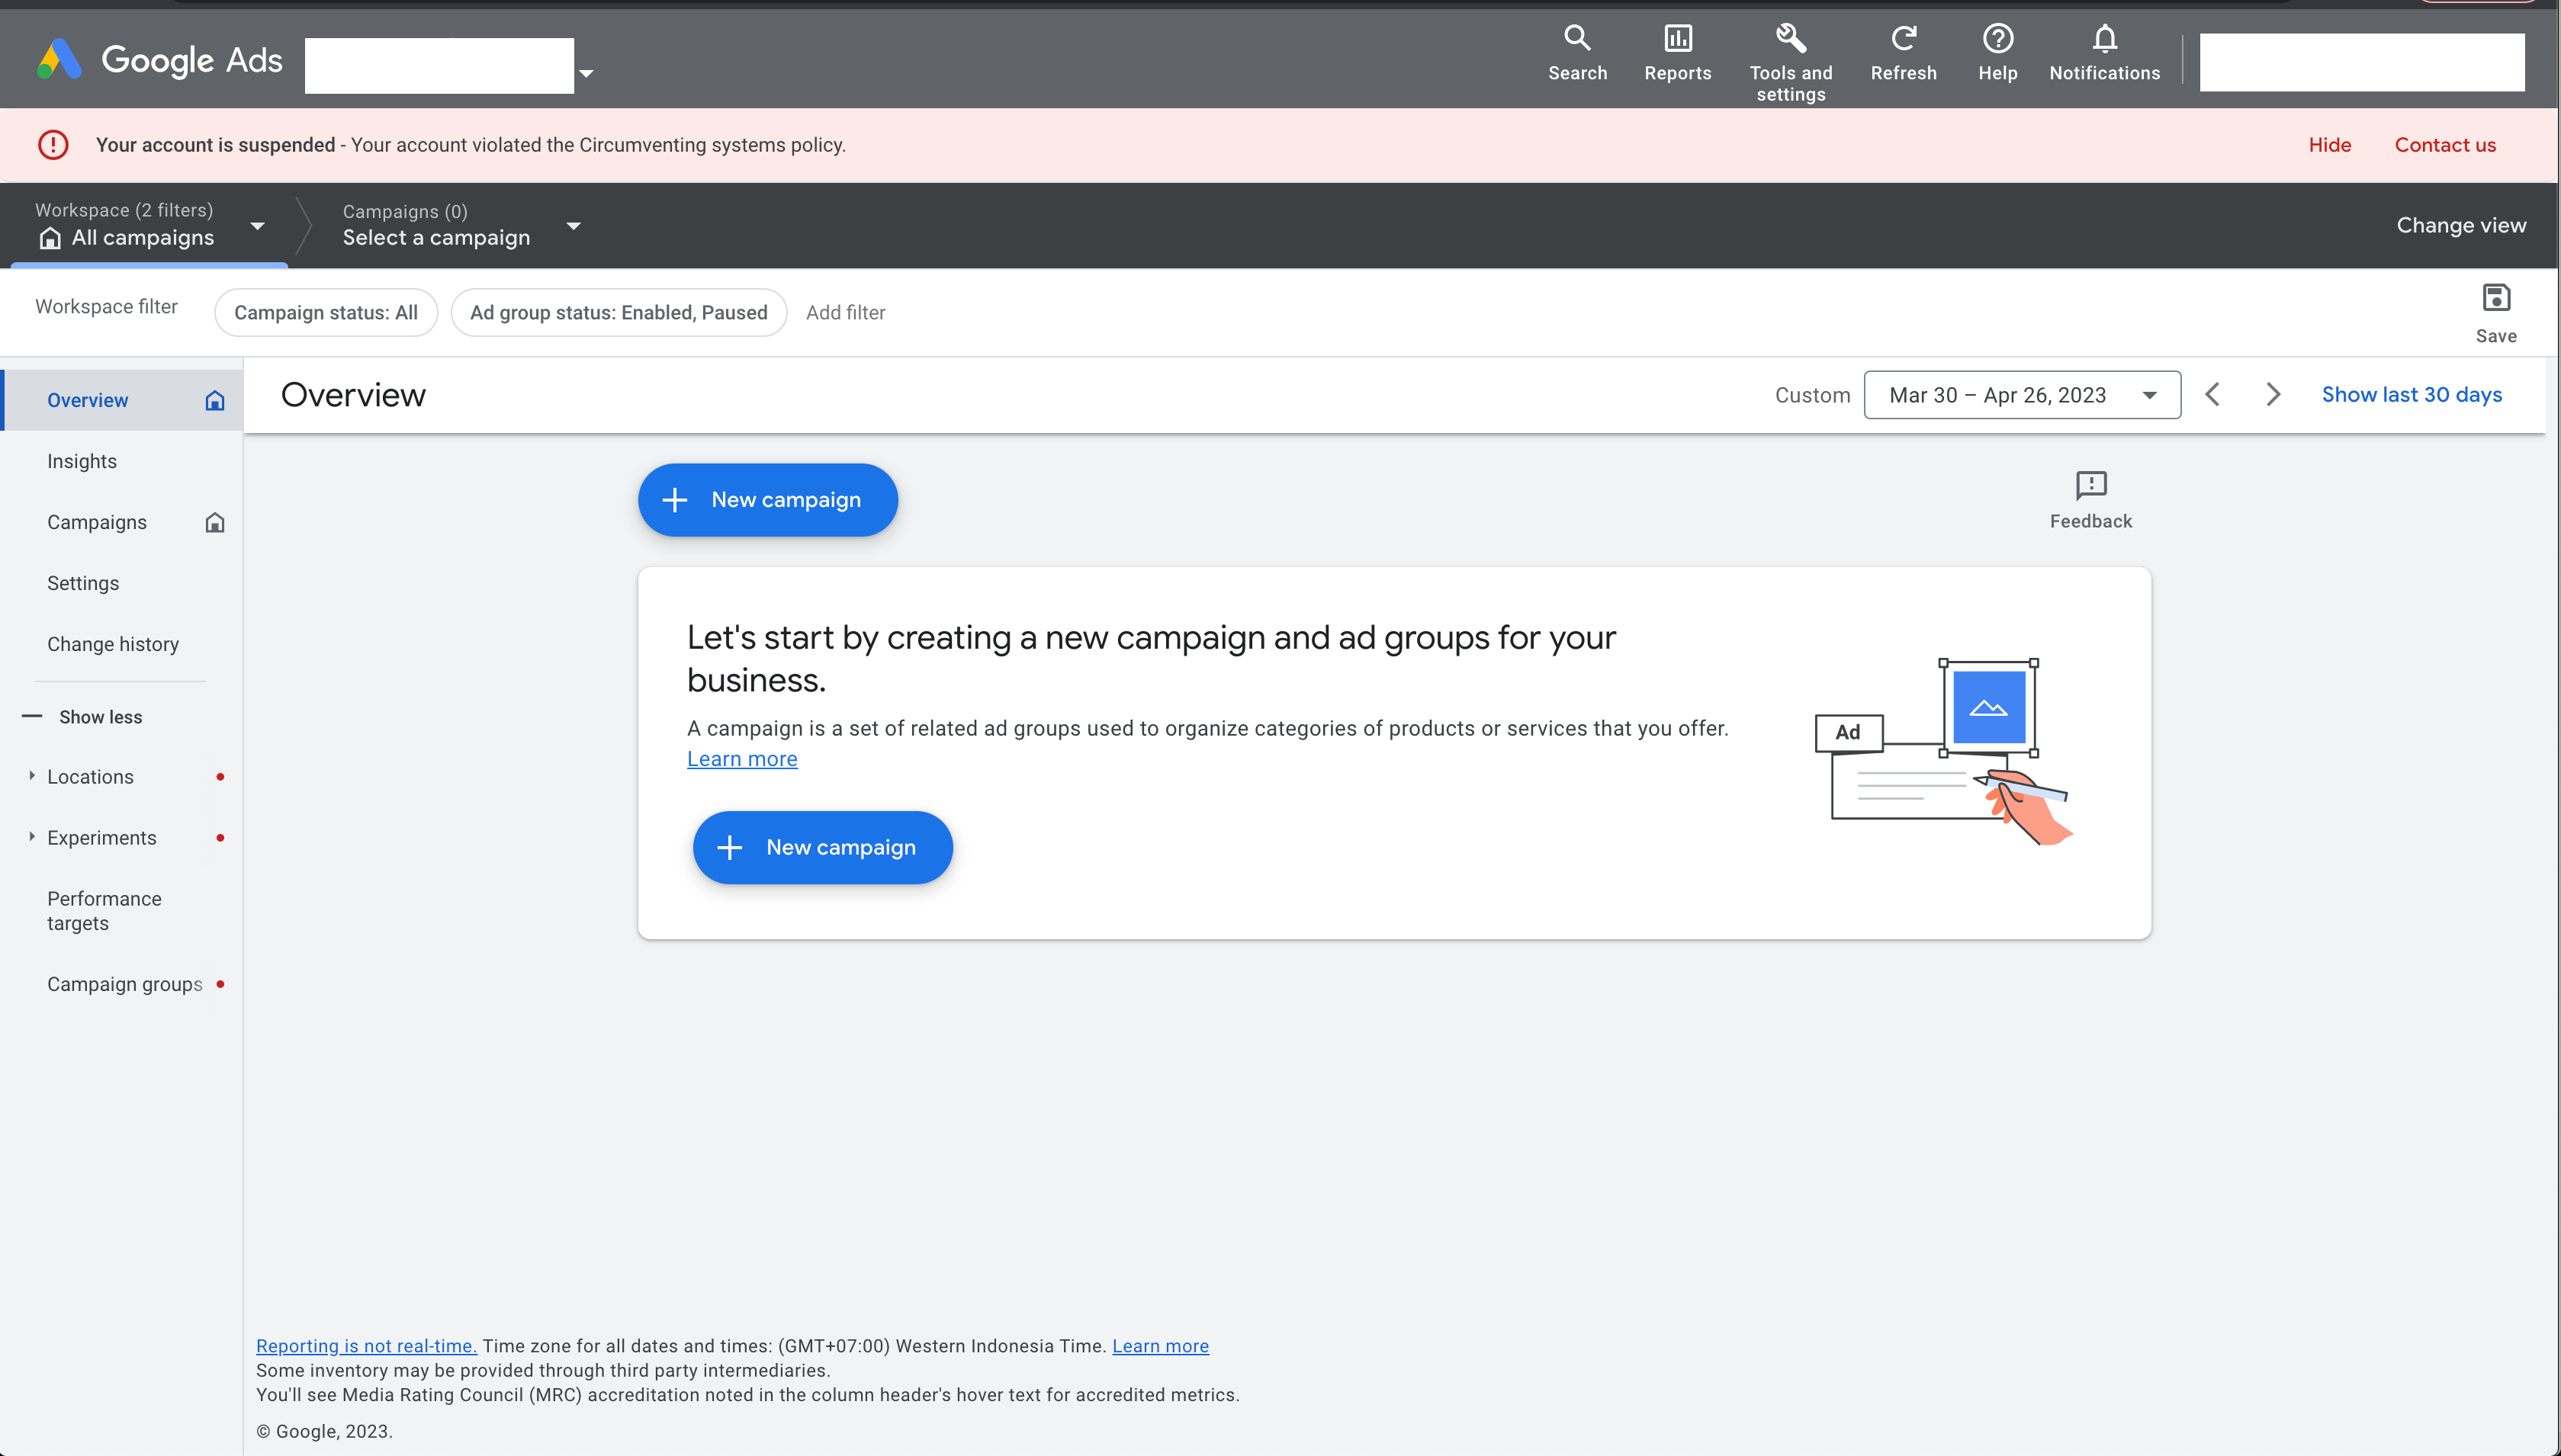Open the Select a campaign dropdown
The width and height of the screenshot is (2561, 1456).
click(574, 227)
